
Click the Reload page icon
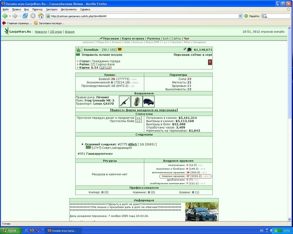[x=25, y=16]
